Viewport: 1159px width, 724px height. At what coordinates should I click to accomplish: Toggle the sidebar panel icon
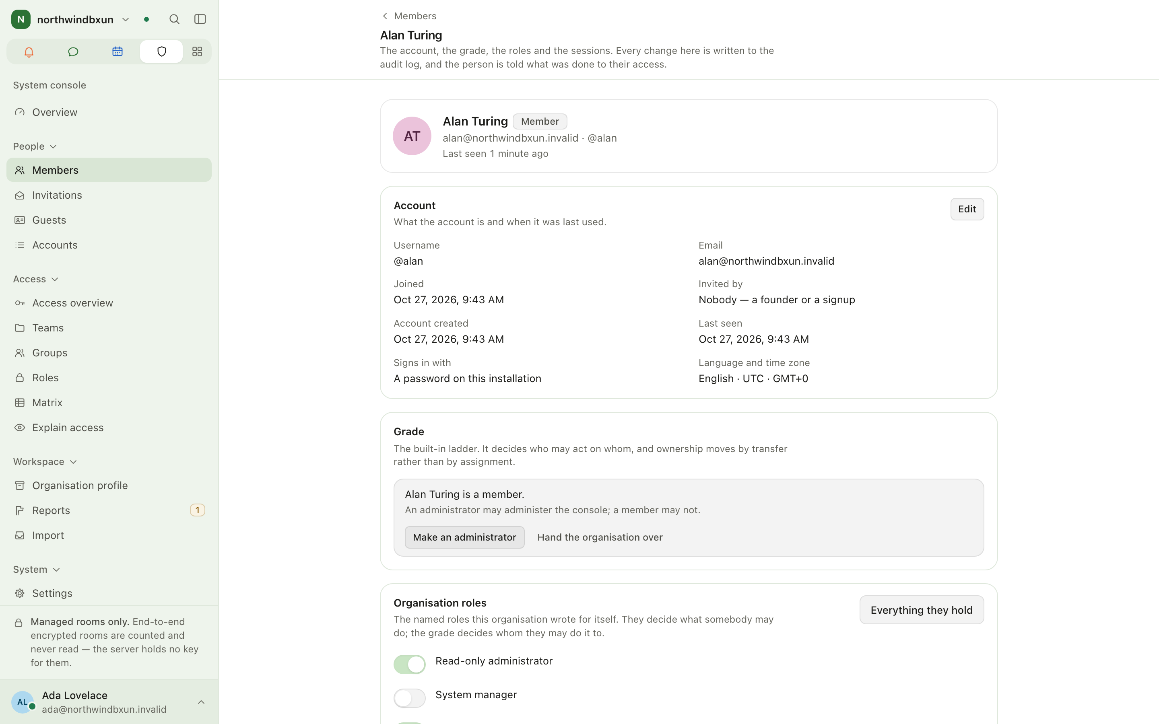tap(200, 19)
